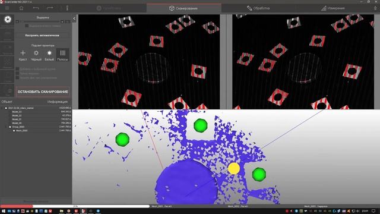
Task: Adjust the Выдержка exposure slider track
Action: tap(40, 22)
